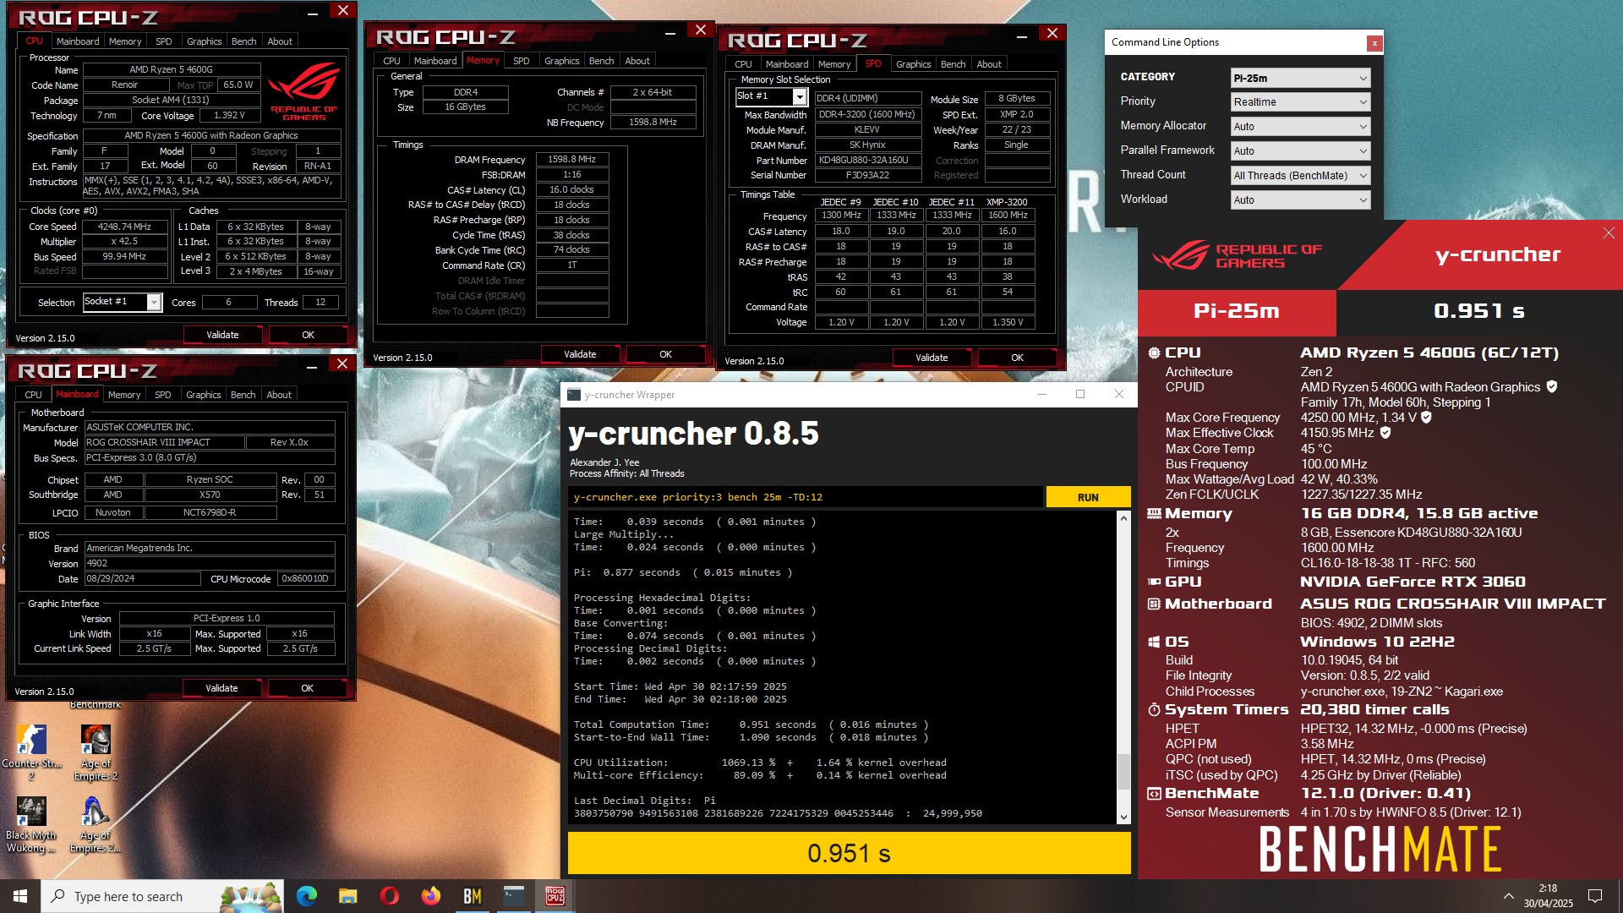Screen dimensions: 1623x913
Task: Click Validate in the CPU-Z Mainboard window
Action: [x=221, y=689]
